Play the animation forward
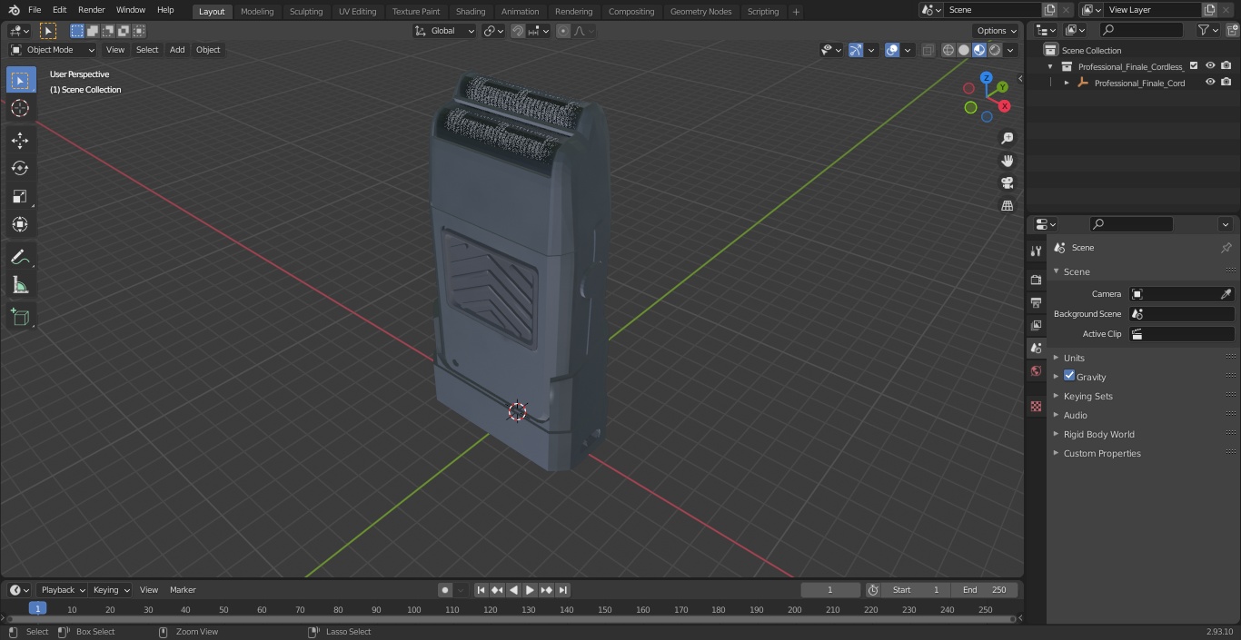 click(530, 590)
